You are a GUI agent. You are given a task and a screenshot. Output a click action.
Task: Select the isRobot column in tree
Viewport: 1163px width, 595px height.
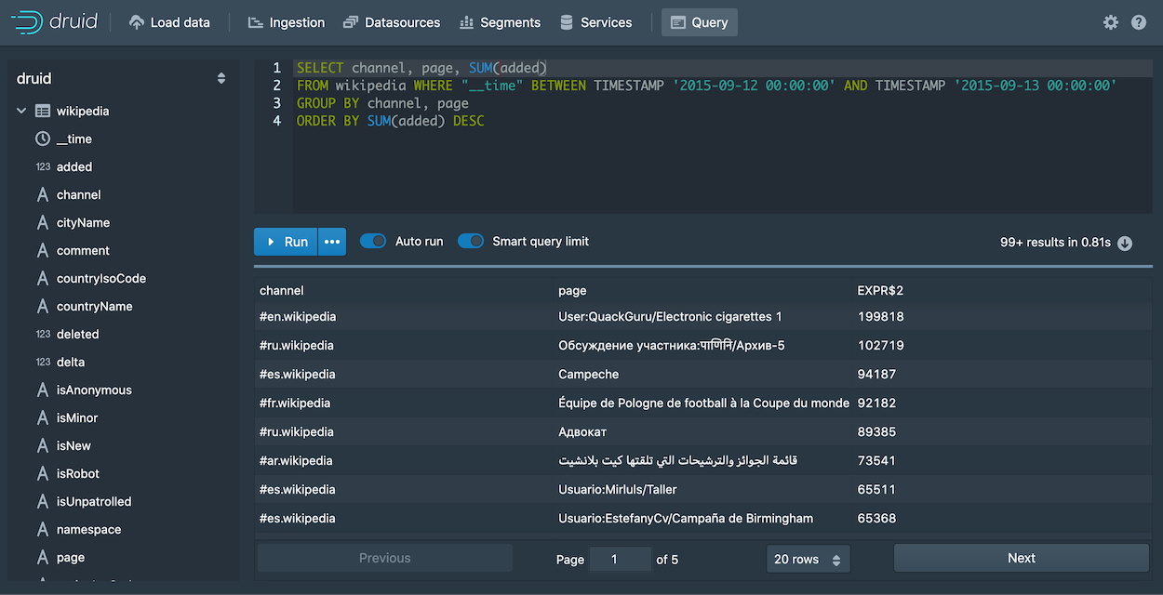(78, 473)
